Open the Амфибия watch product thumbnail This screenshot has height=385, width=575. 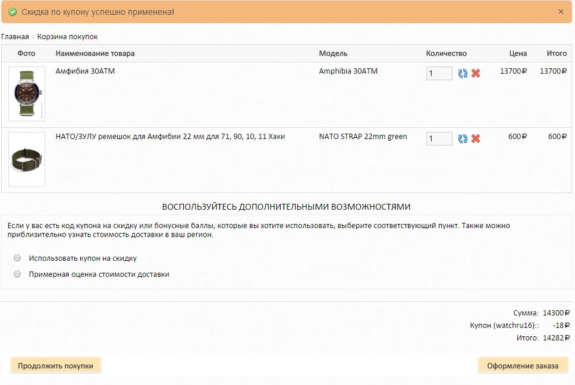coord(27,94)
